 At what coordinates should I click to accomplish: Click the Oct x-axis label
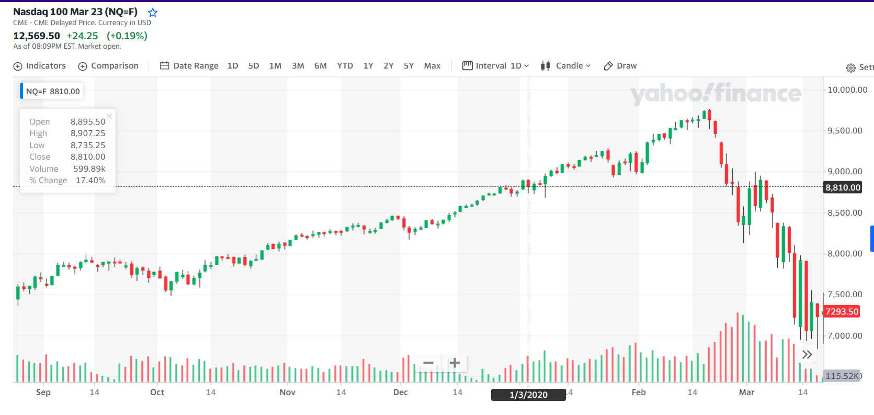click(x=157, y=392)
